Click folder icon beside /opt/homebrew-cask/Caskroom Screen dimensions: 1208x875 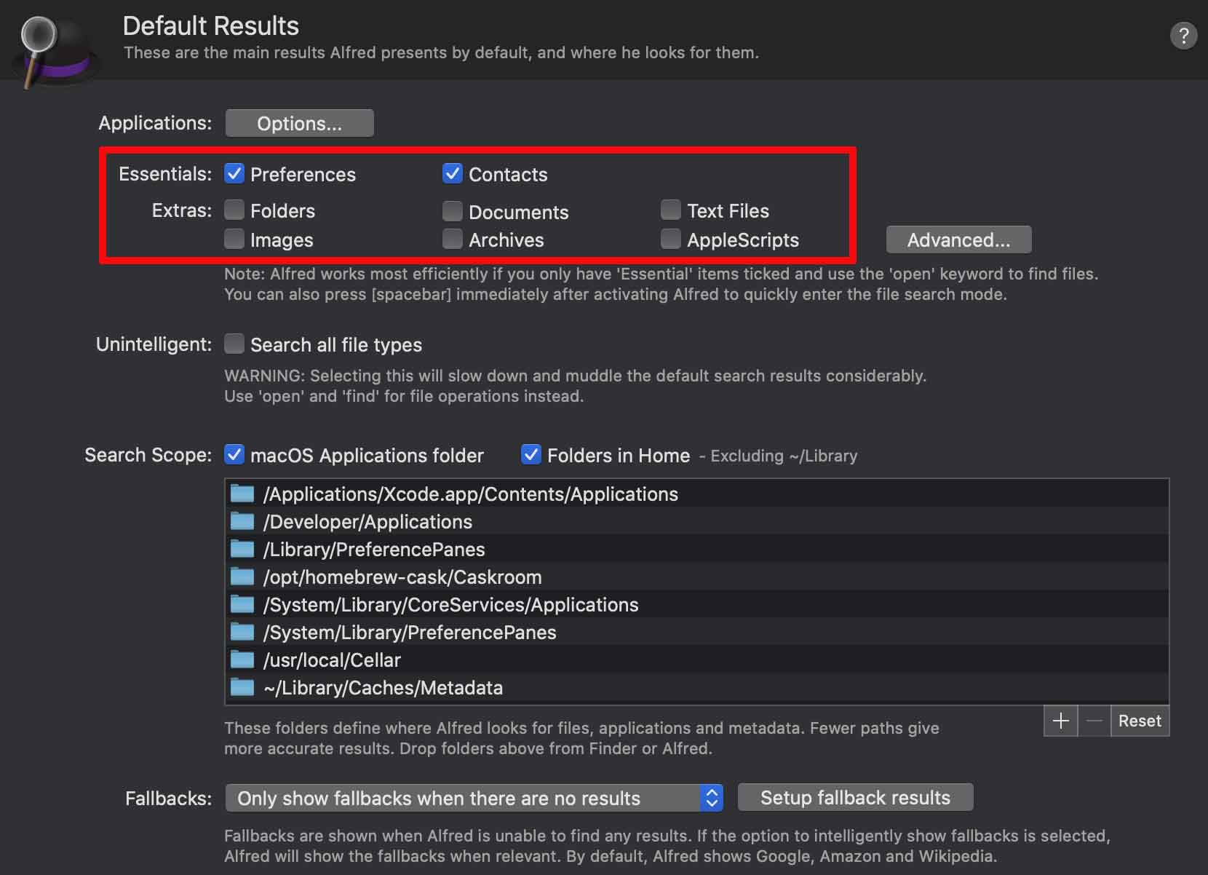[242, 577]
